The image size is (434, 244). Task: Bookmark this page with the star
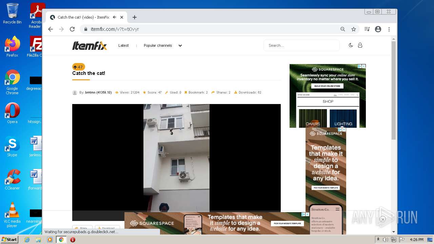(354, 29)
